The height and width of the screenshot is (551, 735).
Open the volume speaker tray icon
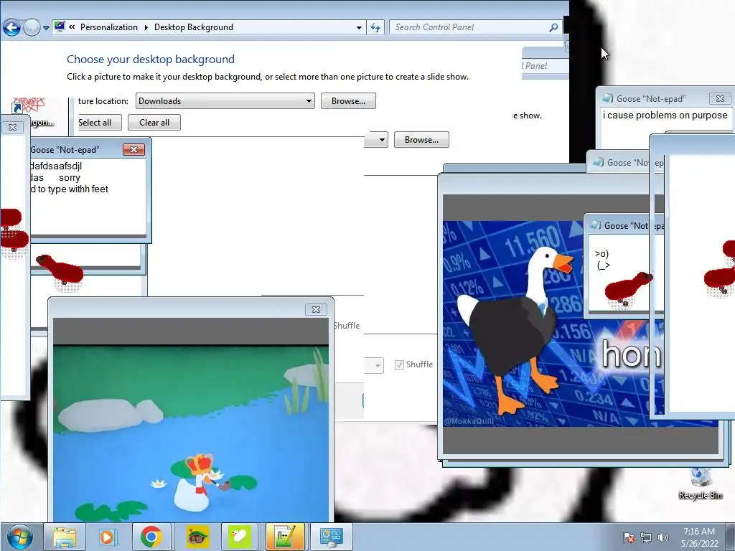click(663, 537)
